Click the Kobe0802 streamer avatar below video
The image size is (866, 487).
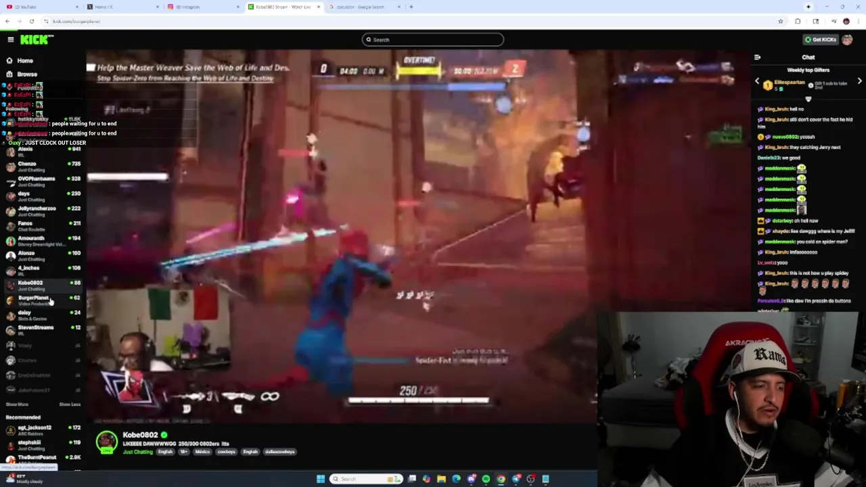click(x=106, y=442)
